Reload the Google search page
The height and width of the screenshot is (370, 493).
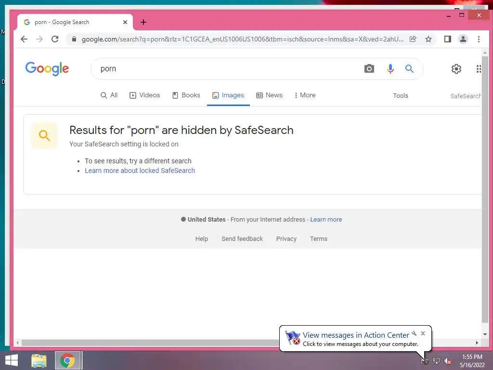point(55,39)
